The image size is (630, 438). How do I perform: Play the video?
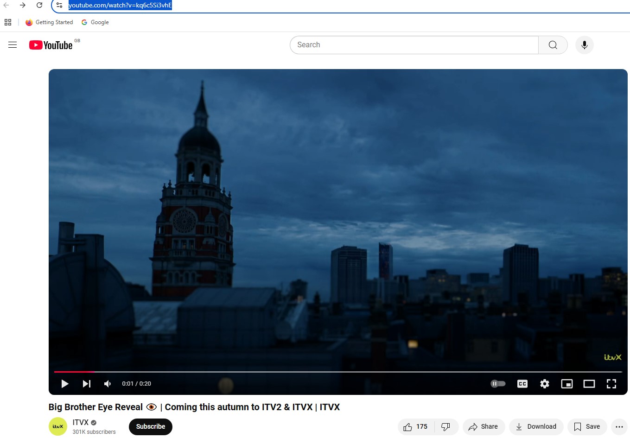click(x=65, y=384)
